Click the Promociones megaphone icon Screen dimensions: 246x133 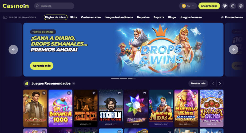[x=222, y=17]
